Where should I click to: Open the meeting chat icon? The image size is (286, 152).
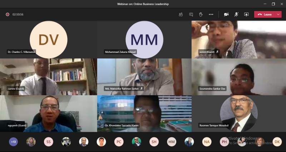(191, 14)
